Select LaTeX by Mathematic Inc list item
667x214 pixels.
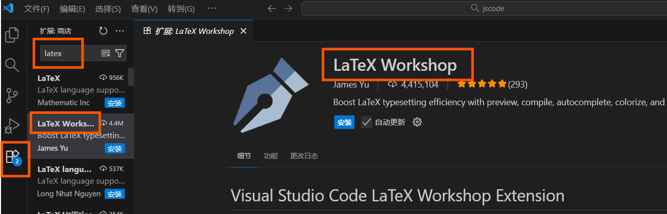(x=81, y=90)
